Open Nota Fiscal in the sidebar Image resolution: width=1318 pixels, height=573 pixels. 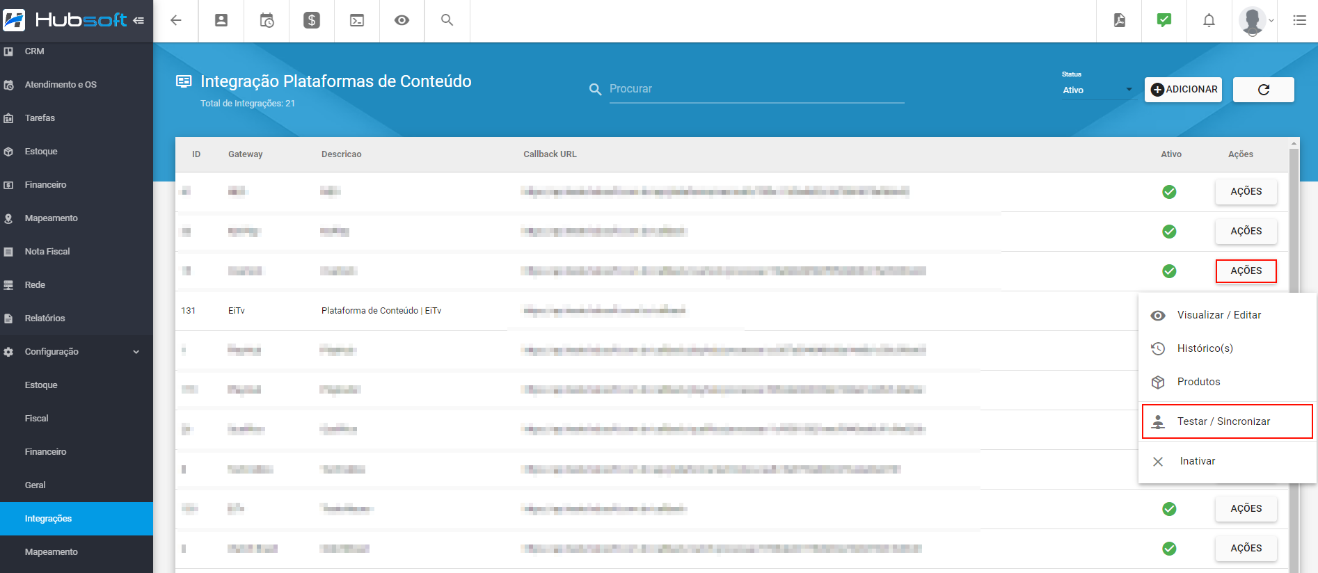pyautogui.click(x=77, y=252)
